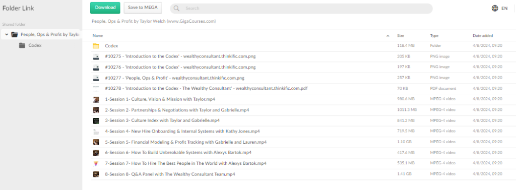Viewport: 516px width, 190px height.
Task: Open the Codex folder in the sidebar tree
Action: [35, 45]
